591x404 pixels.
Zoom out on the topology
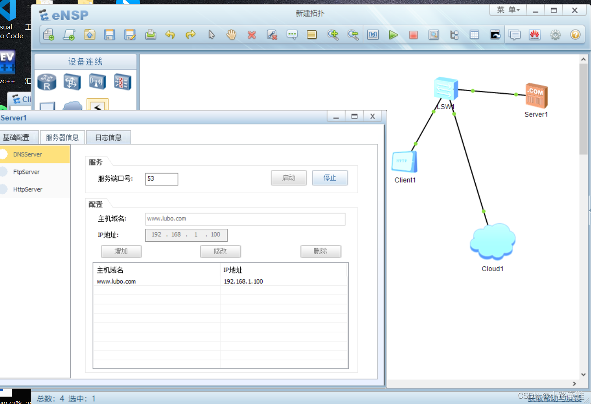tap(353, 35)
